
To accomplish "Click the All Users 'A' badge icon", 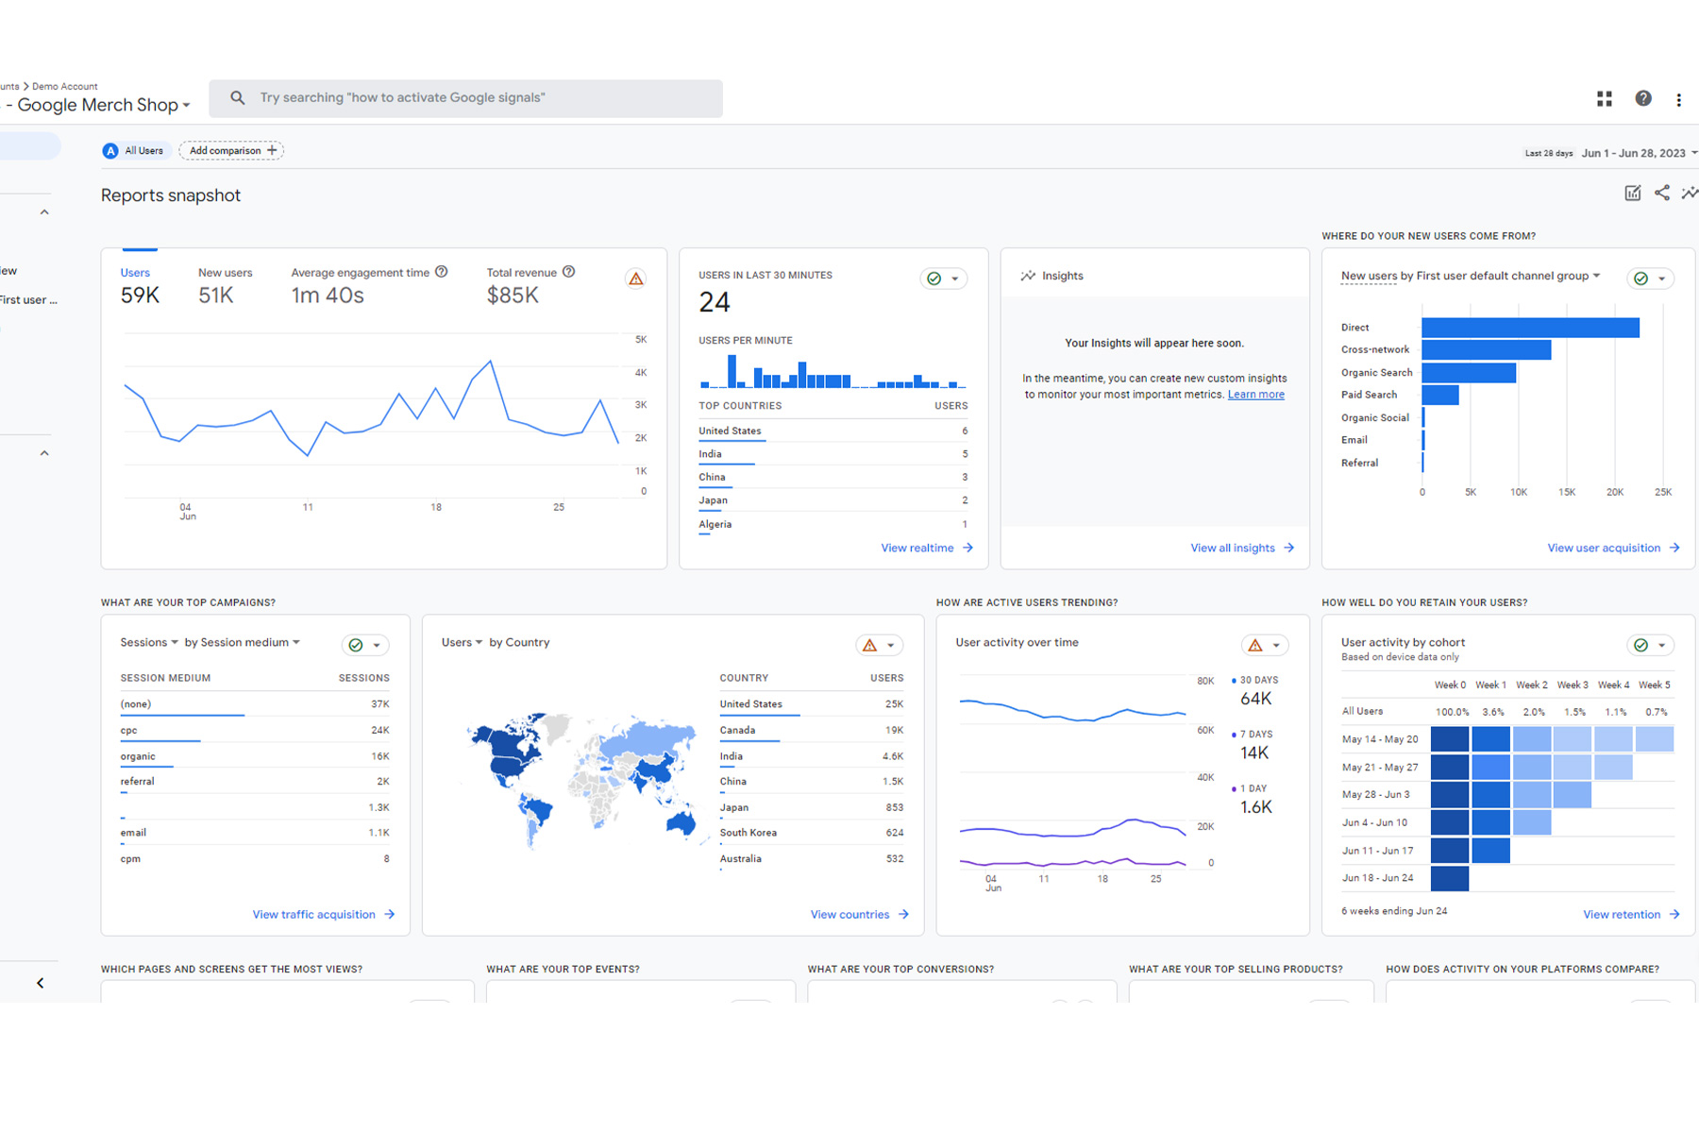I will click(110, 151).
